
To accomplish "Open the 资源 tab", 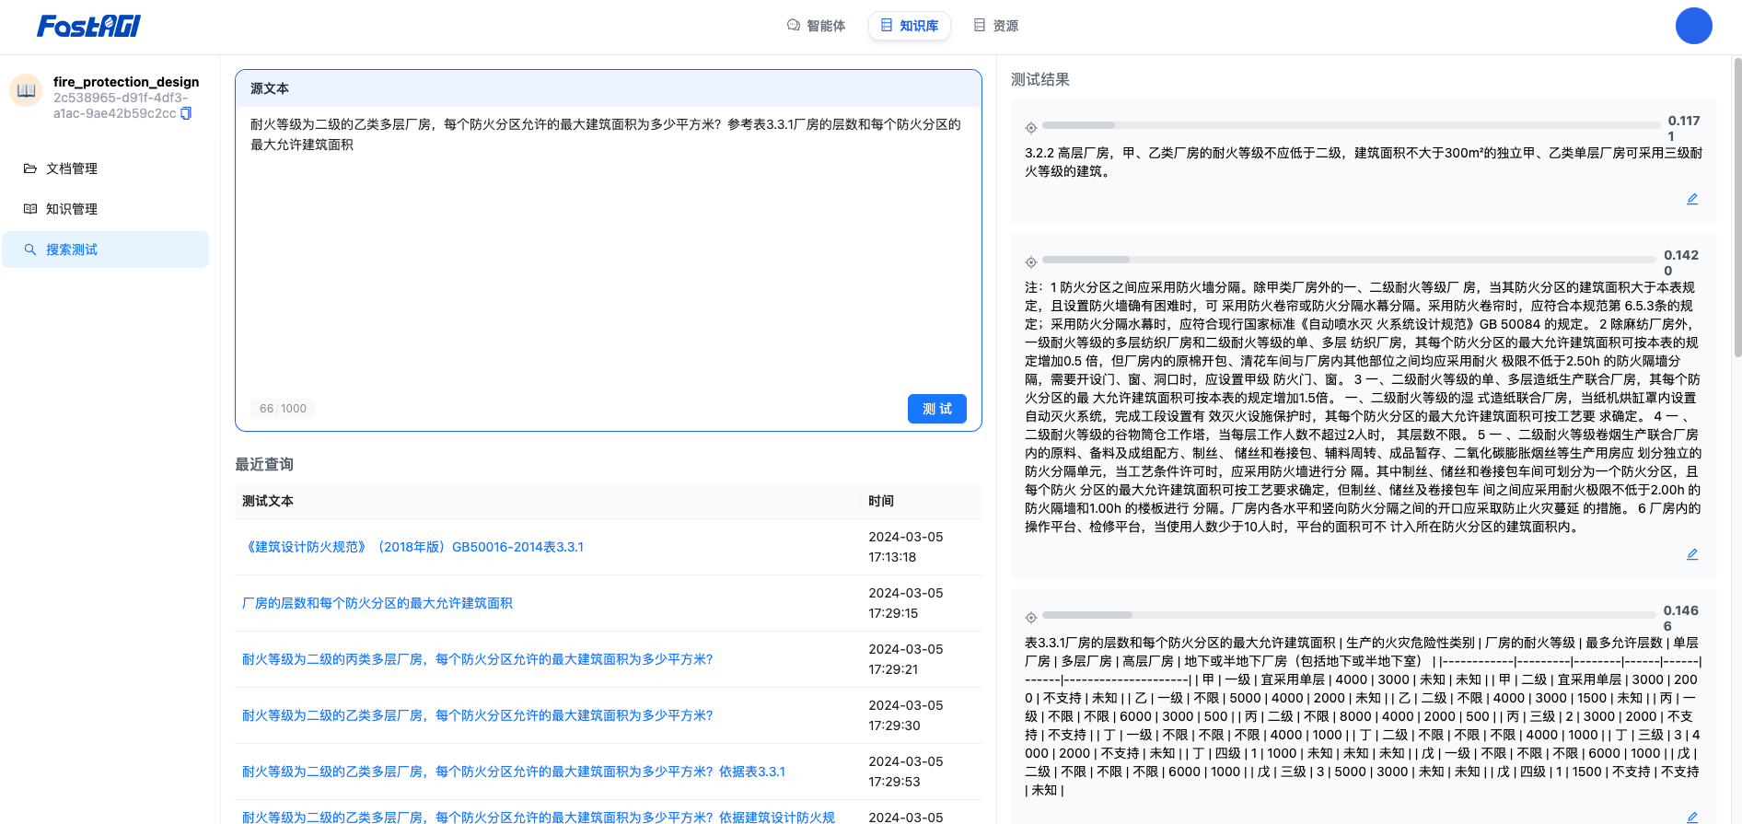I will (996, 26).
